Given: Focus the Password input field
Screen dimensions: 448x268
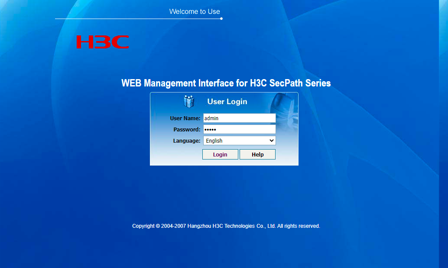Looking at the screenshot, I should point(240,129).
